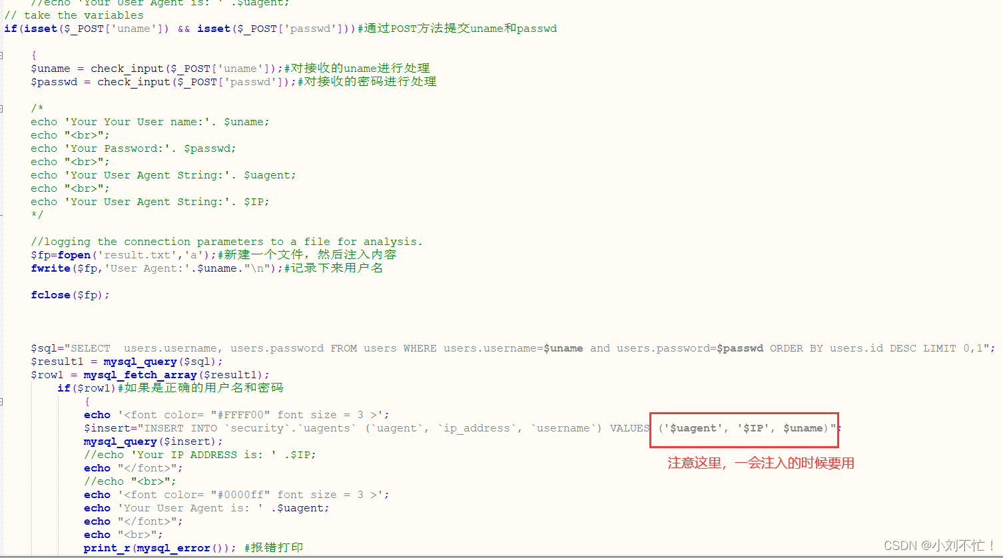Collapse the fold marker beside the if($row1) opening brace

2,402
